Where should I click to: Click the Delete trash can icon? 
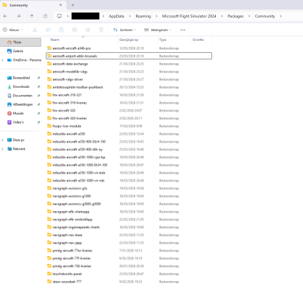coord(101,30)
